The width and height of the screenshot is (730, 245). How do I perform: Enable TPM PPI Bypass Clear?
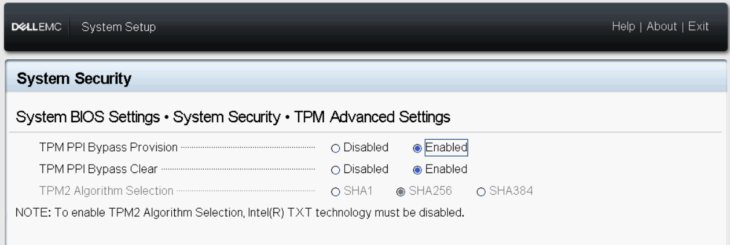417,169
